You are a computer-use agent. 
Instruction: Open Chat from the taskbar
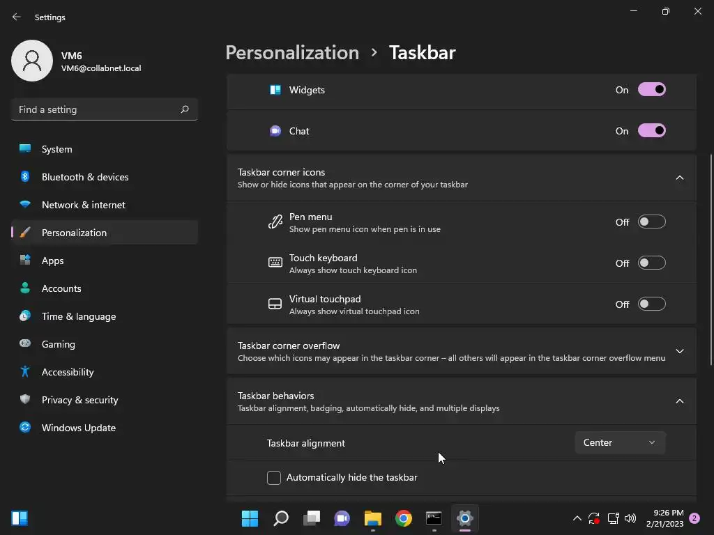point(342,518)
